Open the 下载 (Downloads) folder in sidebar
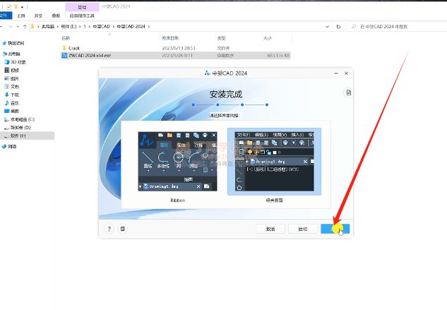 [x=15, y=94]
